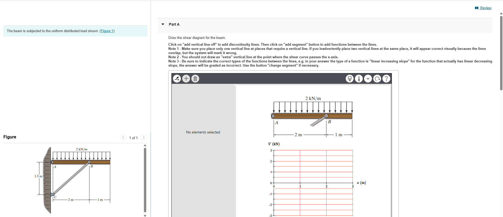Open the Figure 1 link
Viewport: 503px width, 217px height.
107,31
